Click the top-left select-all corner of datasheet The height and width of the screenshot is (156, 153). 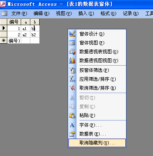[3, 22]
